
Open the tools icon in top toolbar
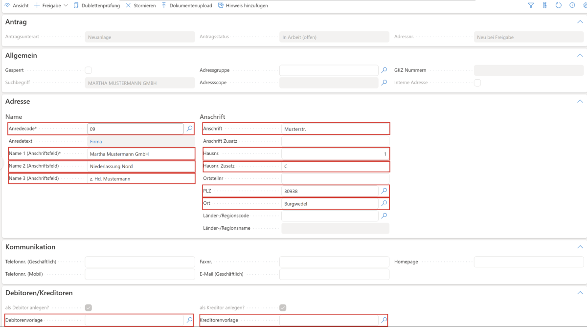coord(544,5)
